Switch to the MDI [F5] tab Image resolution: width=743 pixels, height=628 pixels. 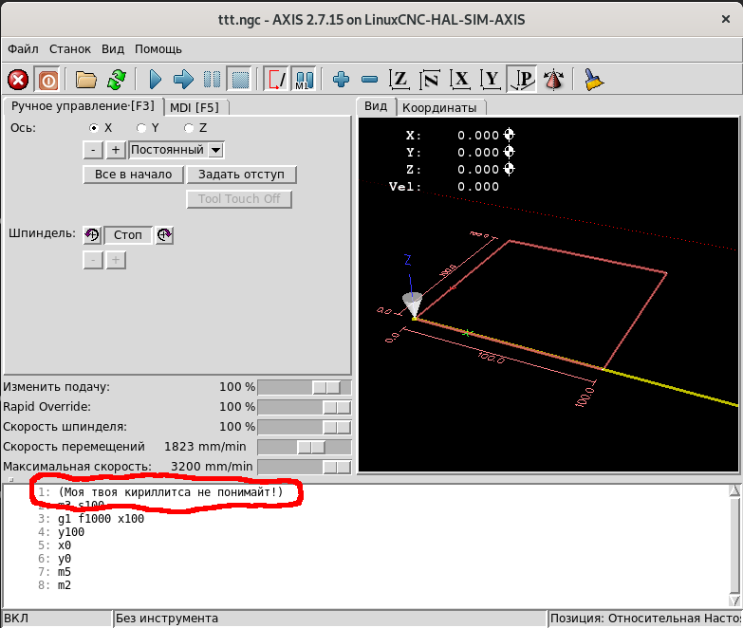[195, 107]
